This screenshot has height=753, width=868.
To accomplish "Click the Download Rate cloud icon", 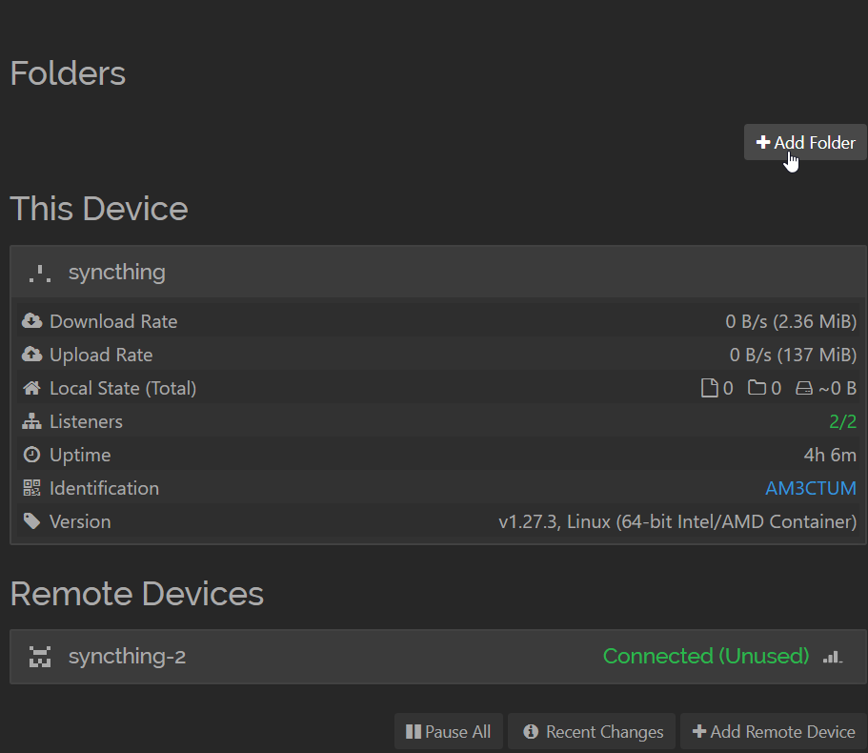I will click(31, 321).
